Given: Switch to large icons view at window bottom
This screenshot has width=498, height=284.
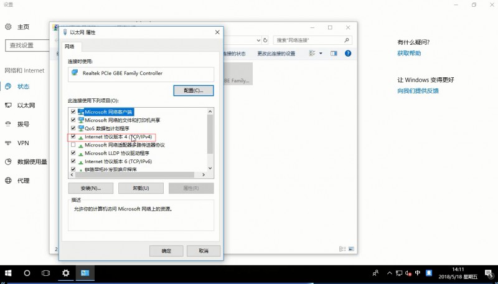Looking at the screenshot, I should pos(351,249).
